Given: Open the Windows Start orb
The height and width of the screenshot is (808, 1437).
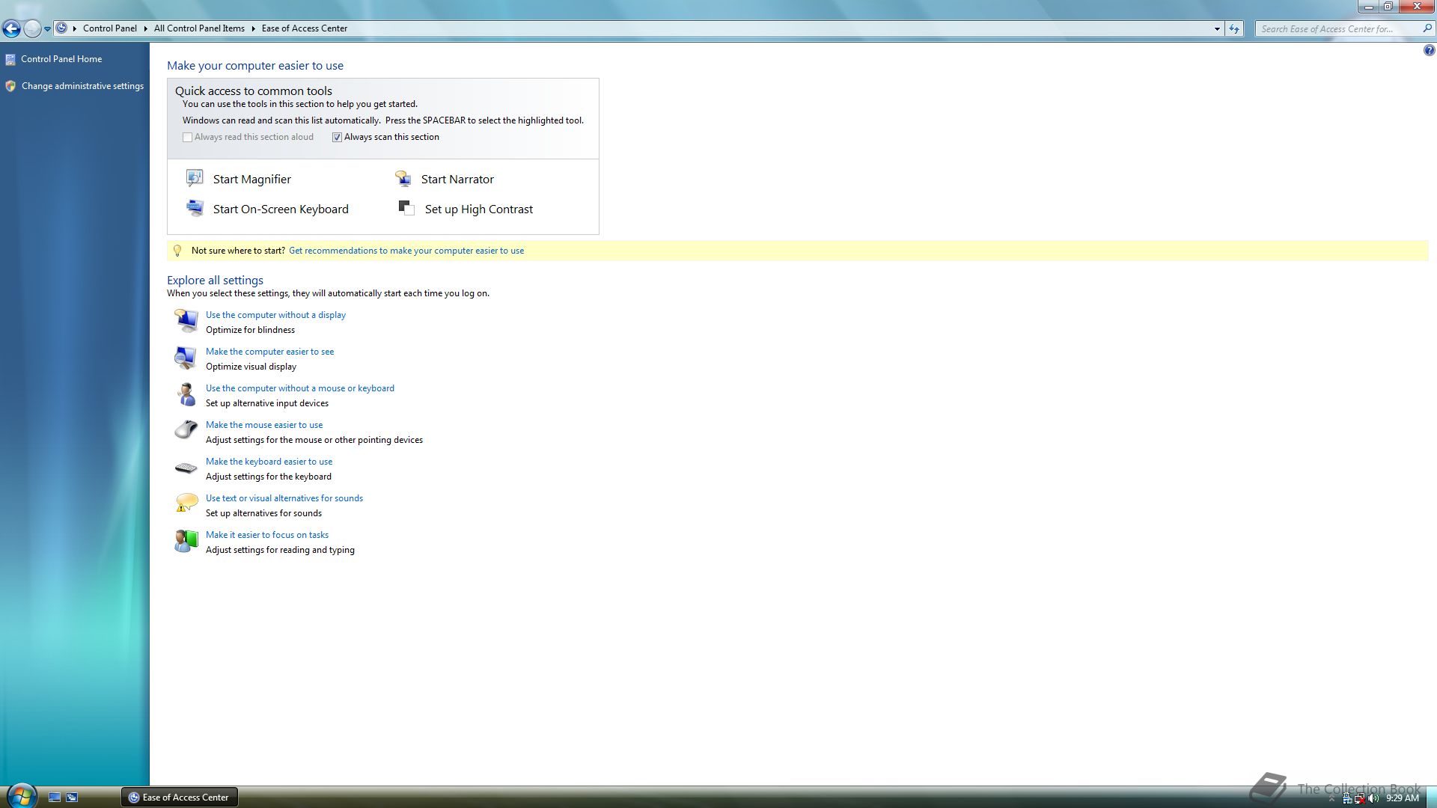Looking at the screenshot, I should point(22,795).
